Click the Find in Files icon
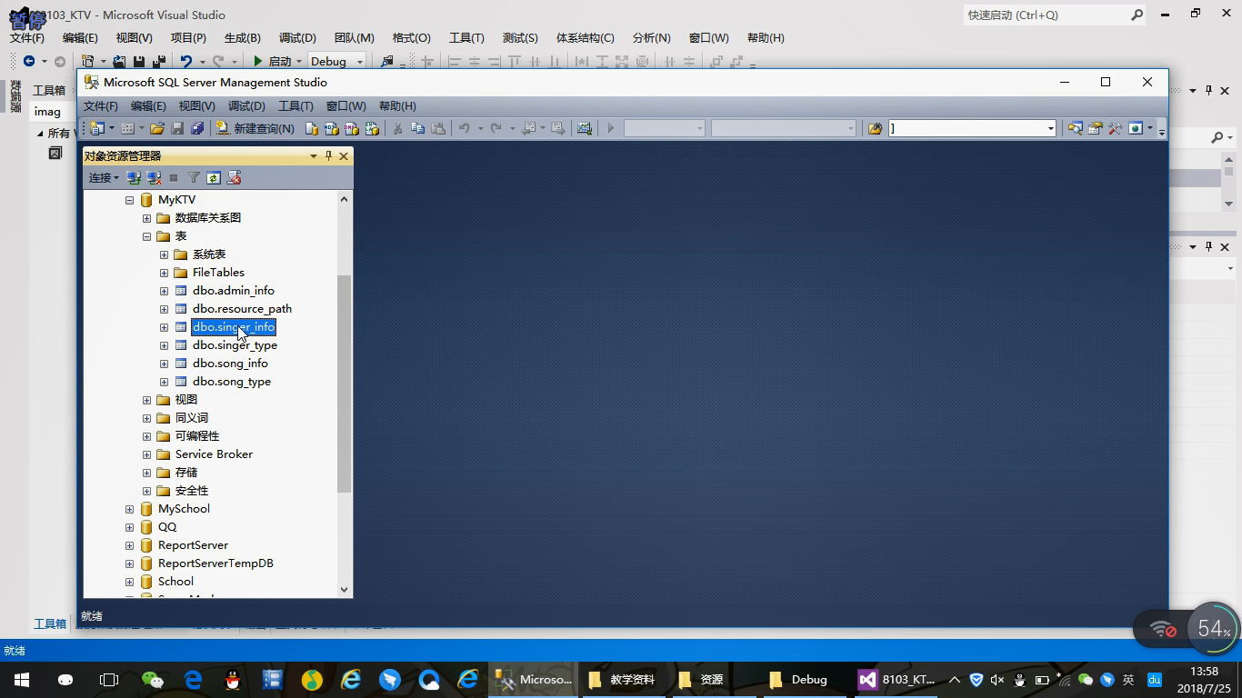The image size is (1242, 698). pyautogui.click(x=875, y=128)
